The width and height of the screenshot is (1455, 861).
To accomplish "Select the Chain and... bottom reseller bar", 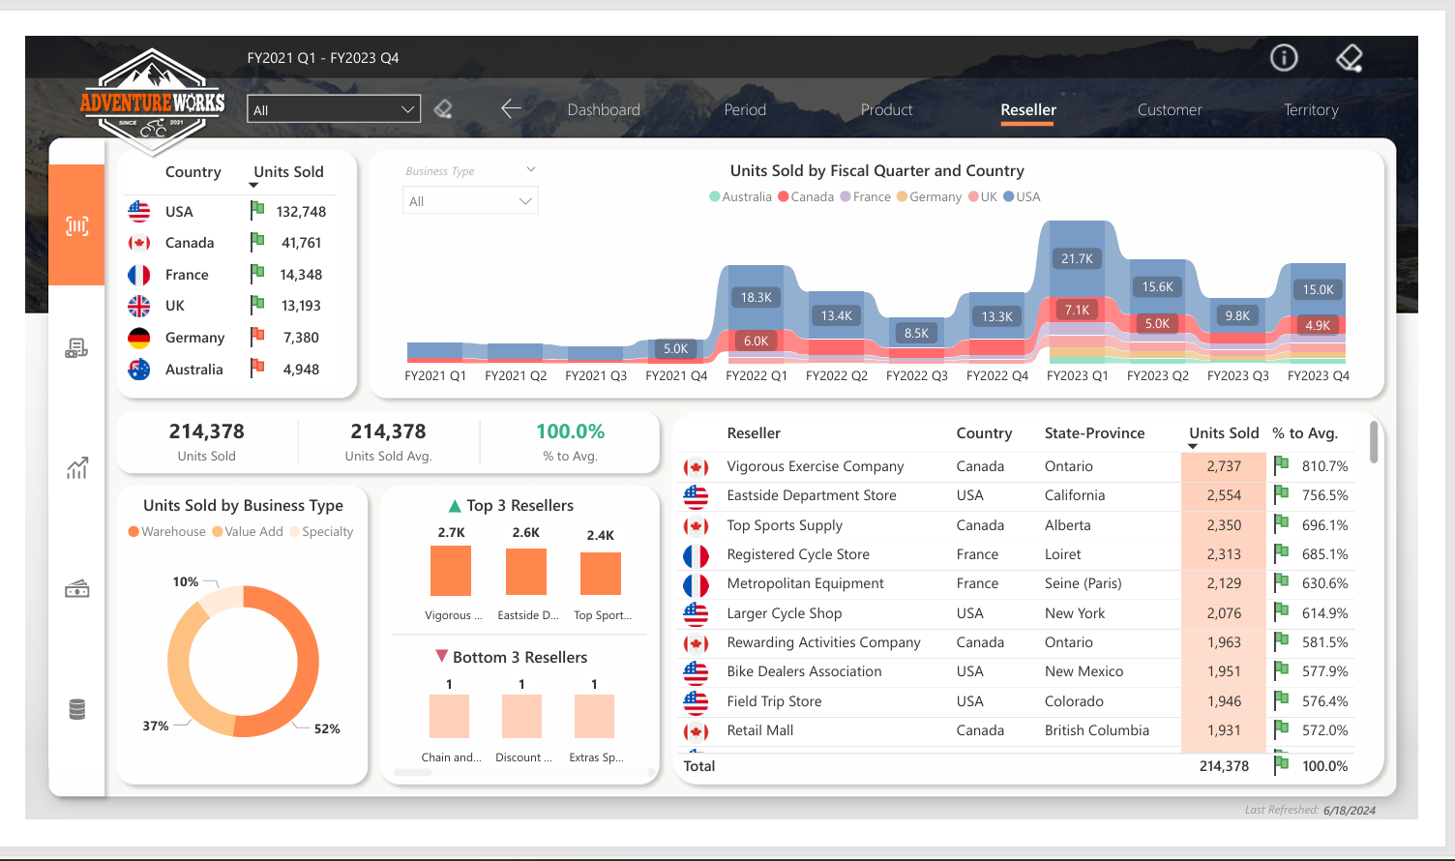I will 449,716.
